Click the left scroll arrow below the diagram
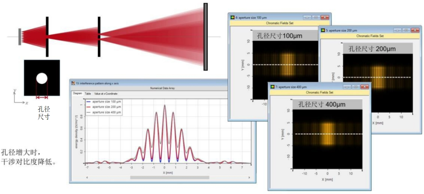Screen dimensions: 424x194 pyautogui.click(x=87, y=178)
